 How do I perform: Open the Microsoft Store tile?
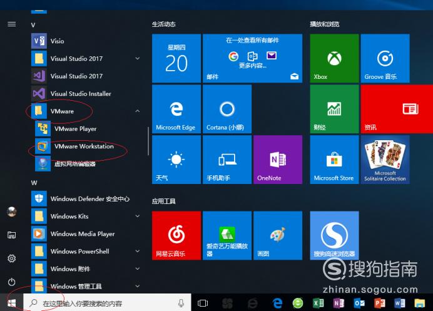pos(334,160)
